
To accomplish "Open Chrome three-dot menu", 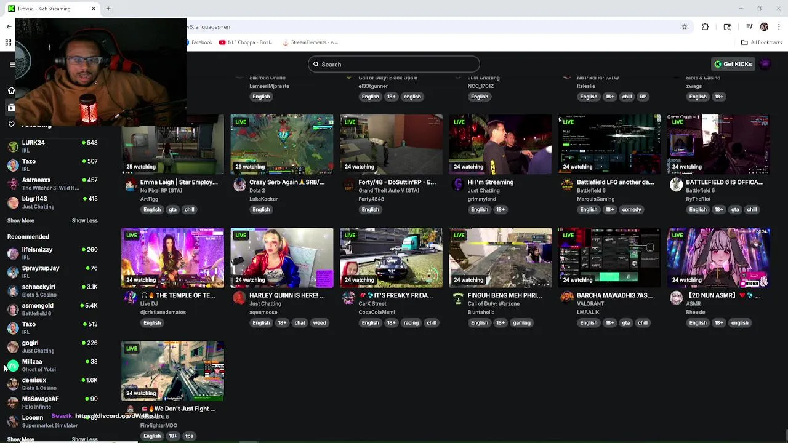I will [779, 26].
